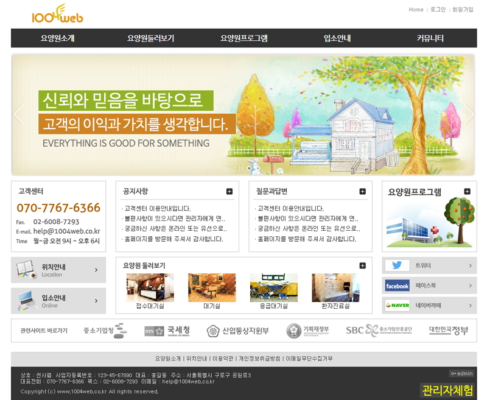
Task: Click the 위치안내 location map icon
Action: (26, 270)
